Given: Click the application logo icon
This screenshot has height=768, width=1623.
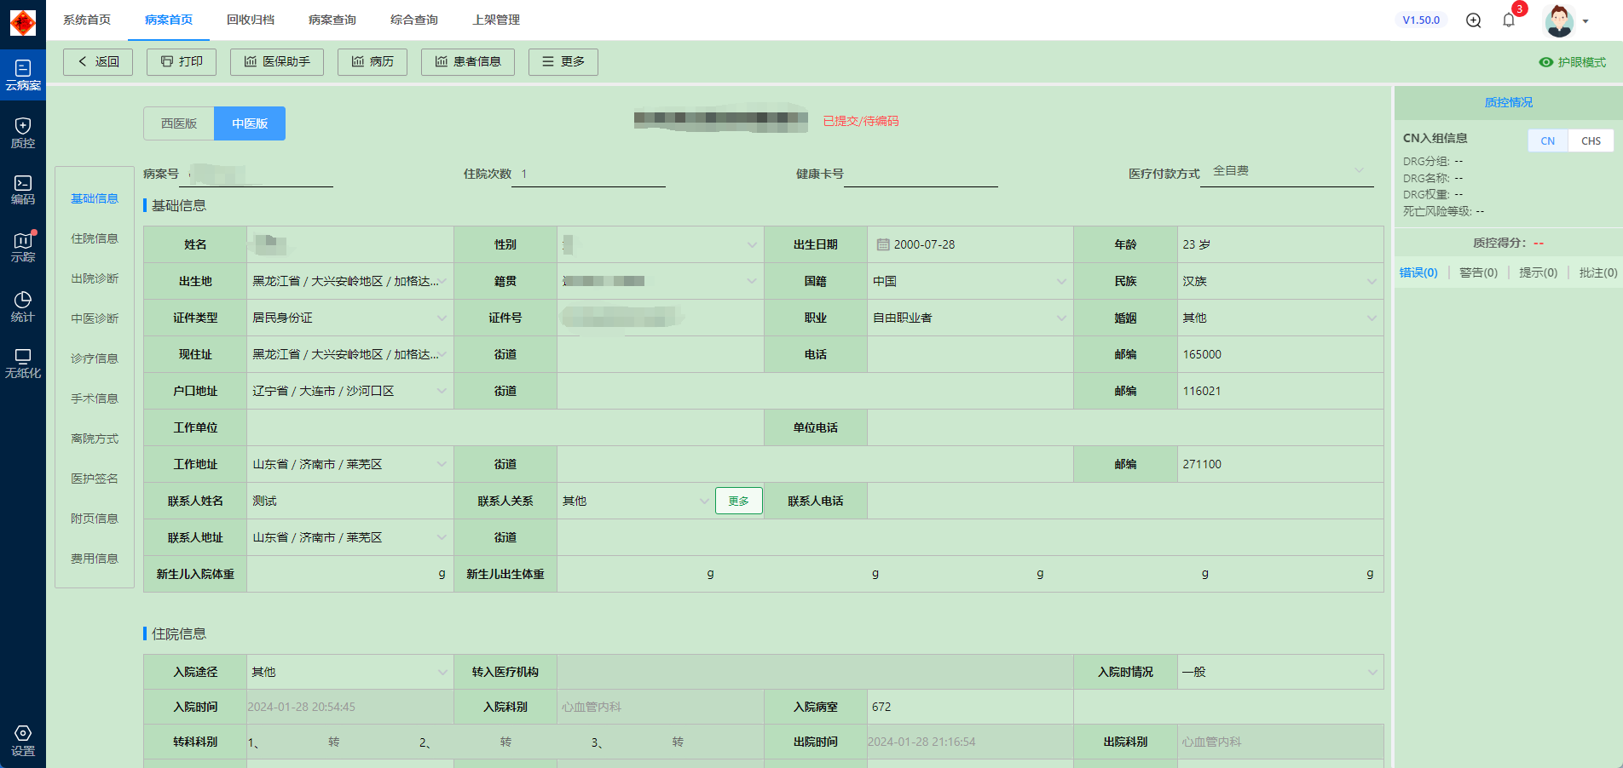Looking at the screenshot, I should (x=23, y=22).
